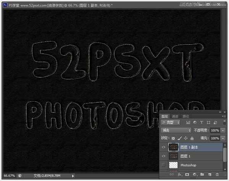Viewport: 229px width, 181px height.
Task: Create new fill or adjustment layer
Action: click(195, 175)
